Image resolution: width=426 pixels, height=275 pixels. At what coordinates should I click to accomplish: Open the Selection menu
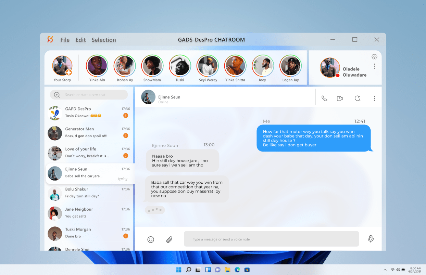point(103,40)
